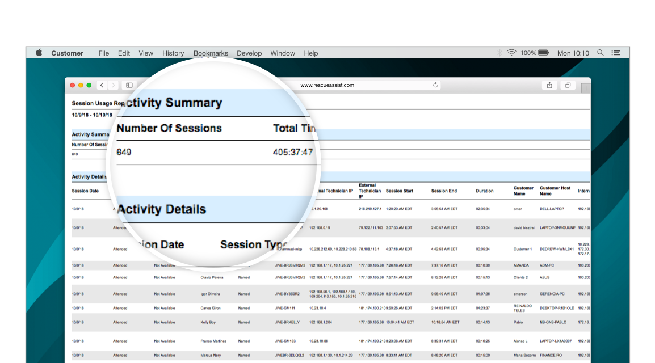Open the Share icon in the toolbar
Image resolution: width=655 pixels, height=363 pixels.
coord(549,85)
